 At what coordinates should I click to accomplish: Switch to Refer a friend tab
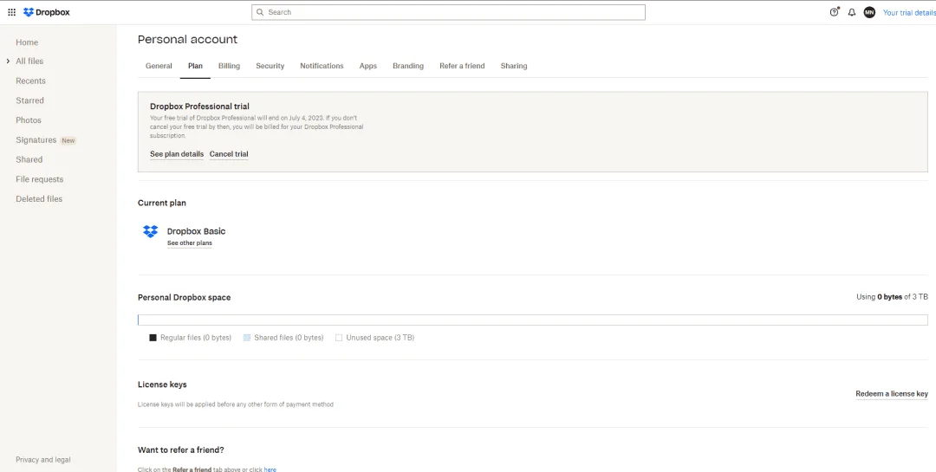tap(462, 66)
